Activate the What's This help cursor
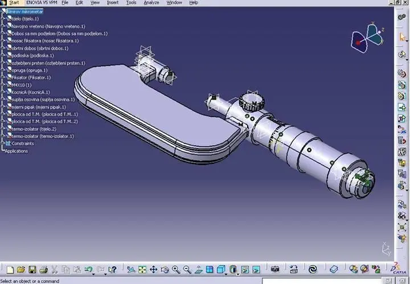This screenshot has width=410, height=284. [x=112, y=269]
